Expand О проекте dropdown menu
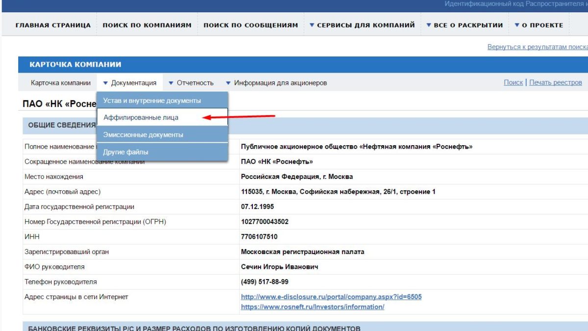The image size is (588, 331). pos(539,25)
